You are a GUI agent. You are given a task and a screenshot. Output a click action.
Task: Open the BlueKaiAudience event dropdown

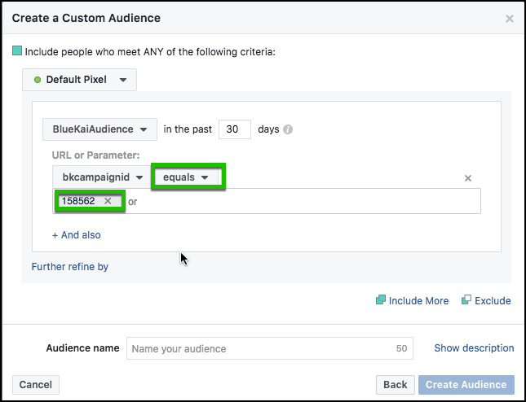pos(99,129)
